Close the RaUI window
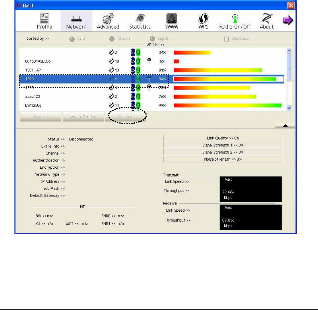Image resolution: width=318 pixels, height=310 pixels. pyautogui.click(x=291, y=5)
